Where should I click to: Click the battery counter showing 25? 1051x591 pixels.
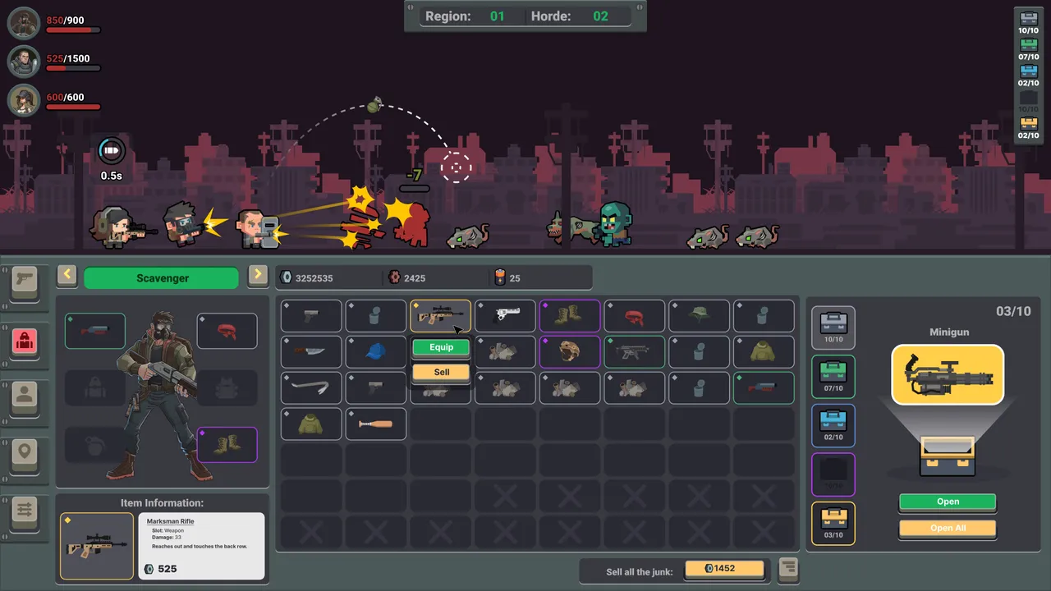pos(507,278)
